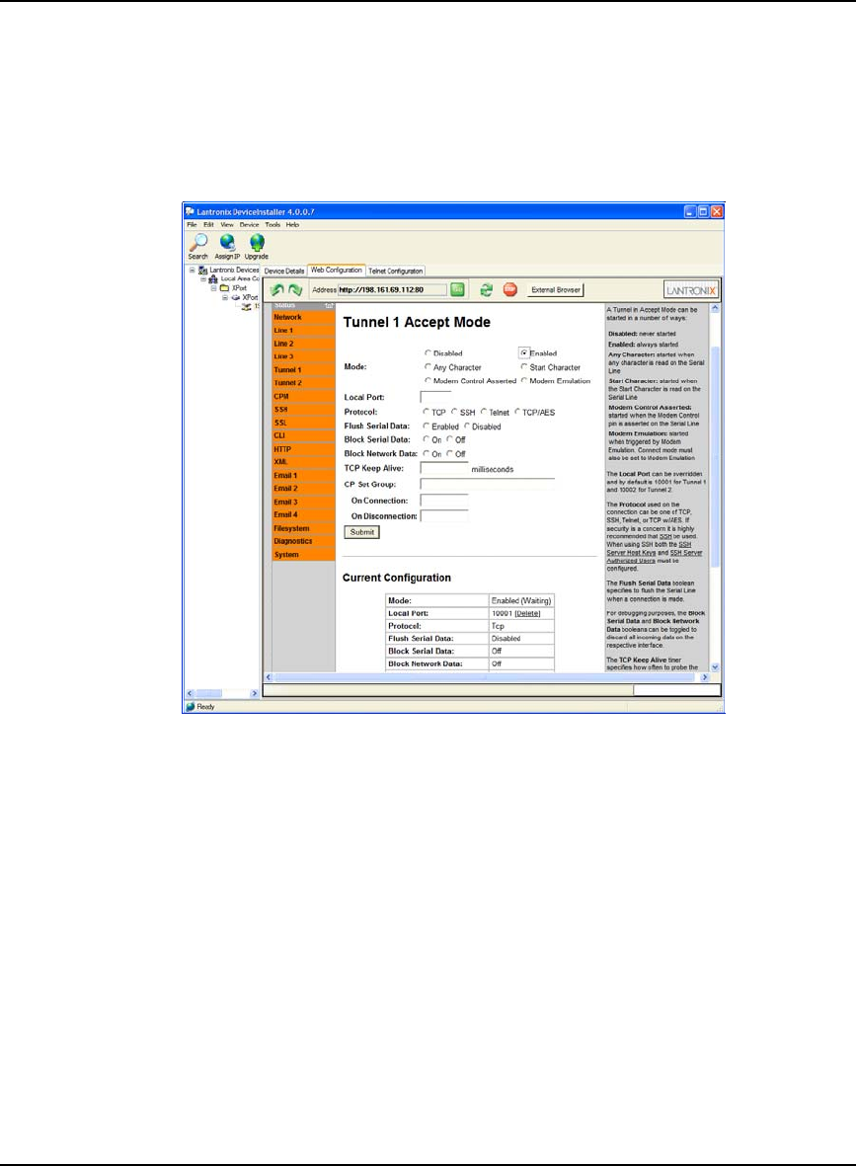856x1166 pixels.
Task: Select Any Character mode
Action: click(x=428, y=366)
